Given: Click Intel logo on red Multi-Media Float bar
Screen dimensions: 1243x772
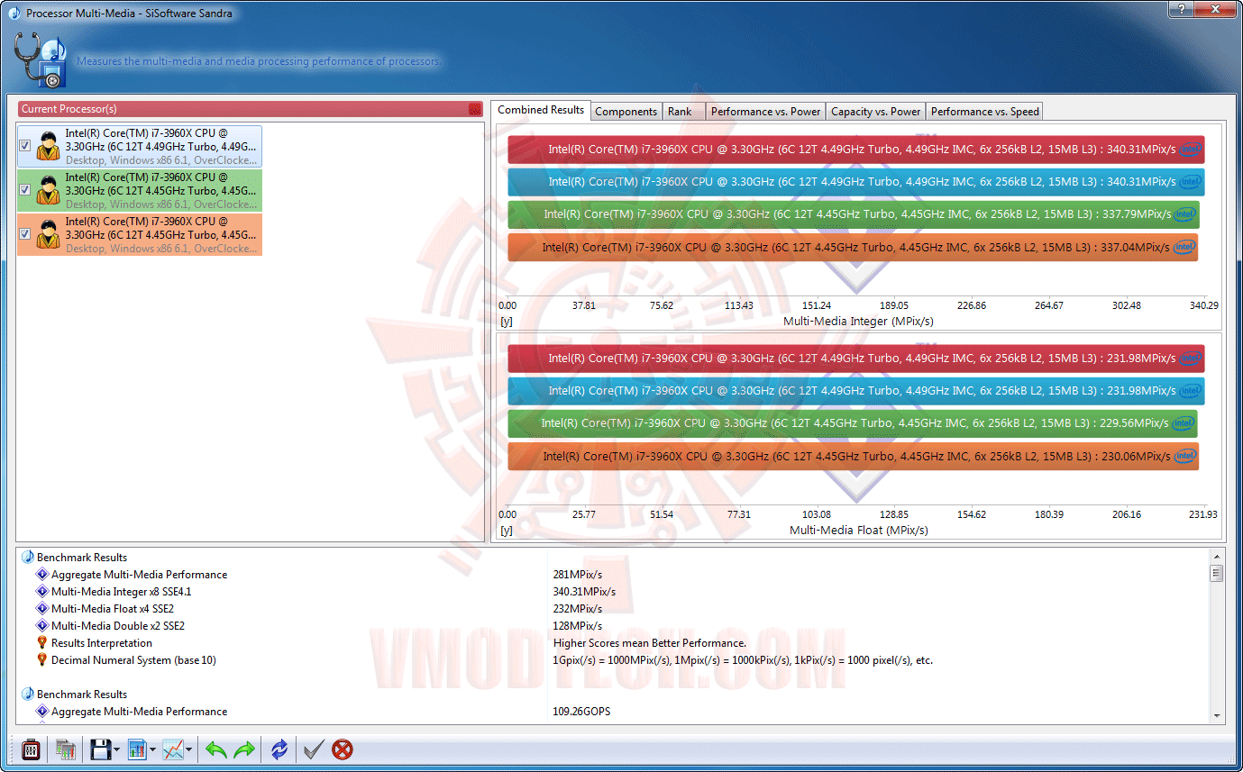Looking at the screenshot, I should coord(1191,359).
